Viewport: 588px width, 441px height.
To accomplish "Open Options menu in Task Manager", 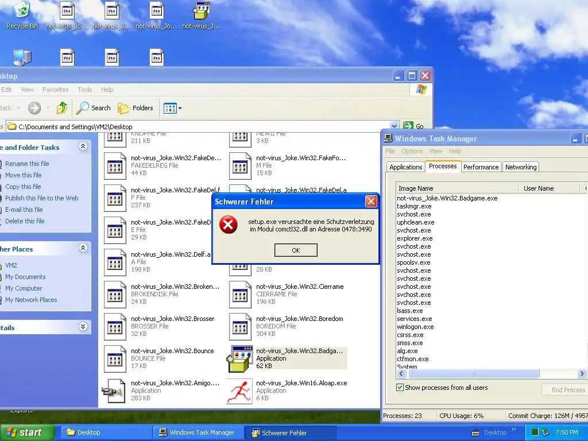I will 412,151.
